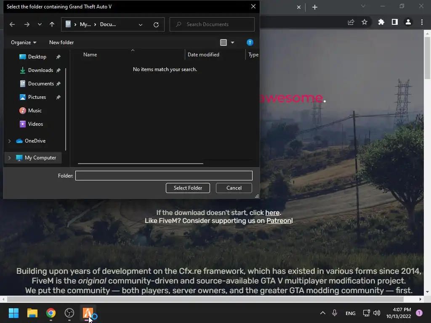Click the Select Folder button

coord(188,188)
